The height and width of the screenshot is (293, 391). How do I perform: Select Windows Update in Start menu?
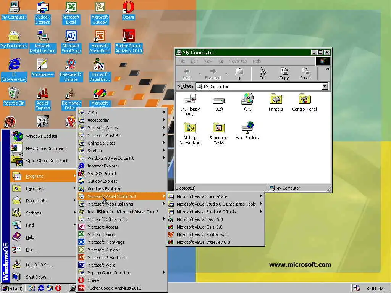click(43, 136)
